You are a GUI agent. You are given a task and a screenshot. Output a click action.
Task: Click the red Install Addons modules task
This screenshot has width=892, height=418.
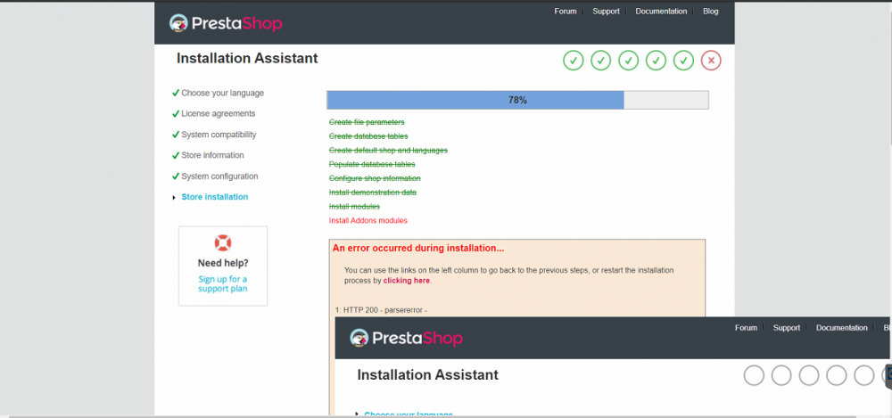368,221
